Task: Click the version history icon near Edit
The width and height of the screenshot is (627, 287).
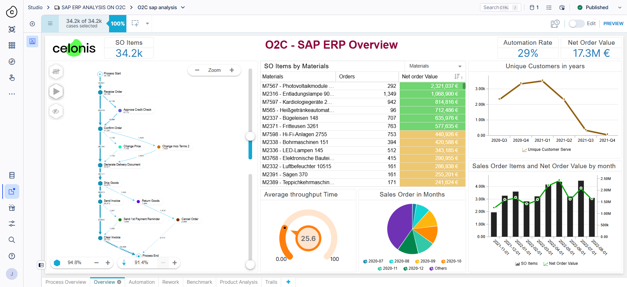Action: point(555,24)
